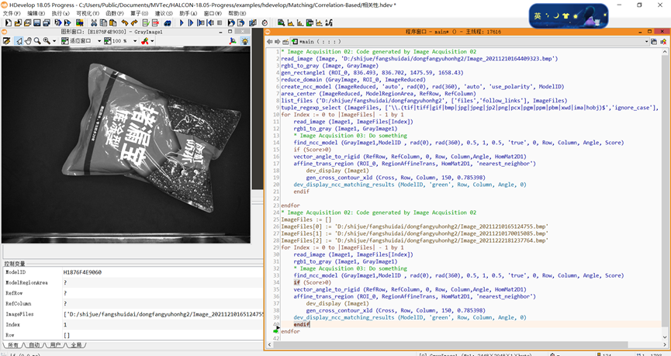Screen dimensions: 671x356
Task: Select the pointer tool in graphics window
Action: point(19,40)
